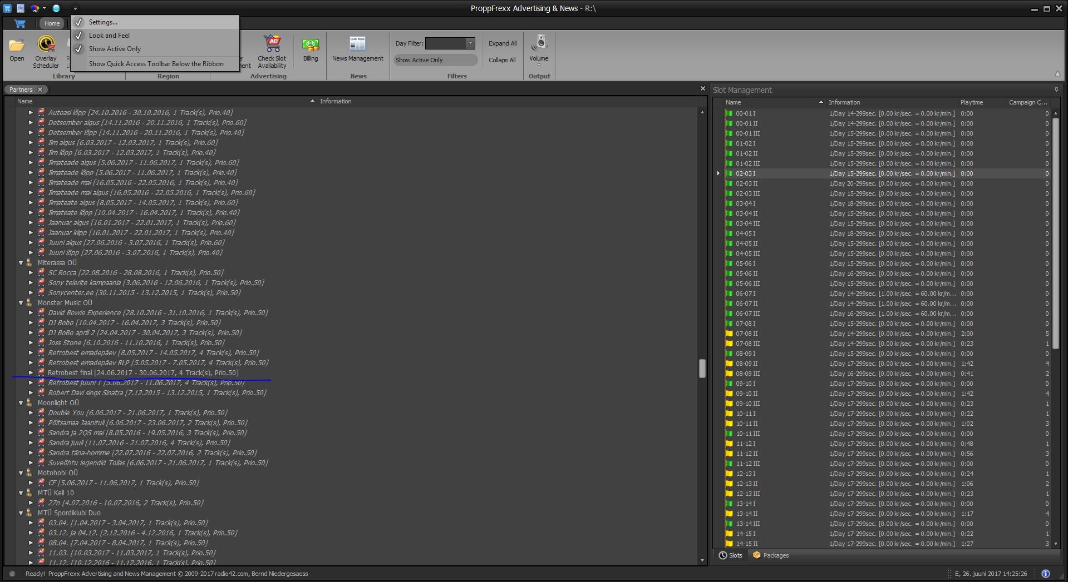Select the 07-08 II slot row
The width and height of the screenshot is (1068, 582).
[747, 334]
